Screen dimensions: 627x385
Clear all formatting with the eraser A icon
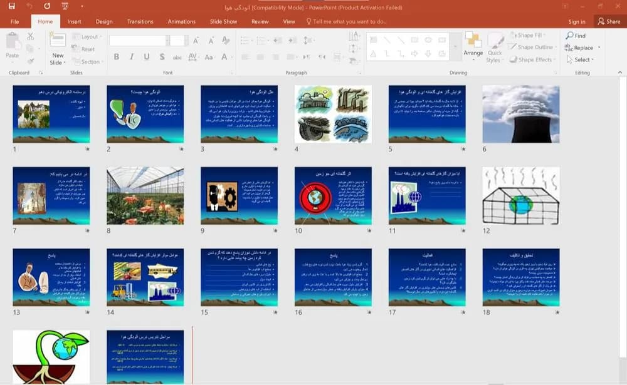(x=226, y=40)
